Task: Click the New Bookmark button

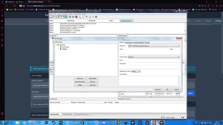Action: [80, 82]
